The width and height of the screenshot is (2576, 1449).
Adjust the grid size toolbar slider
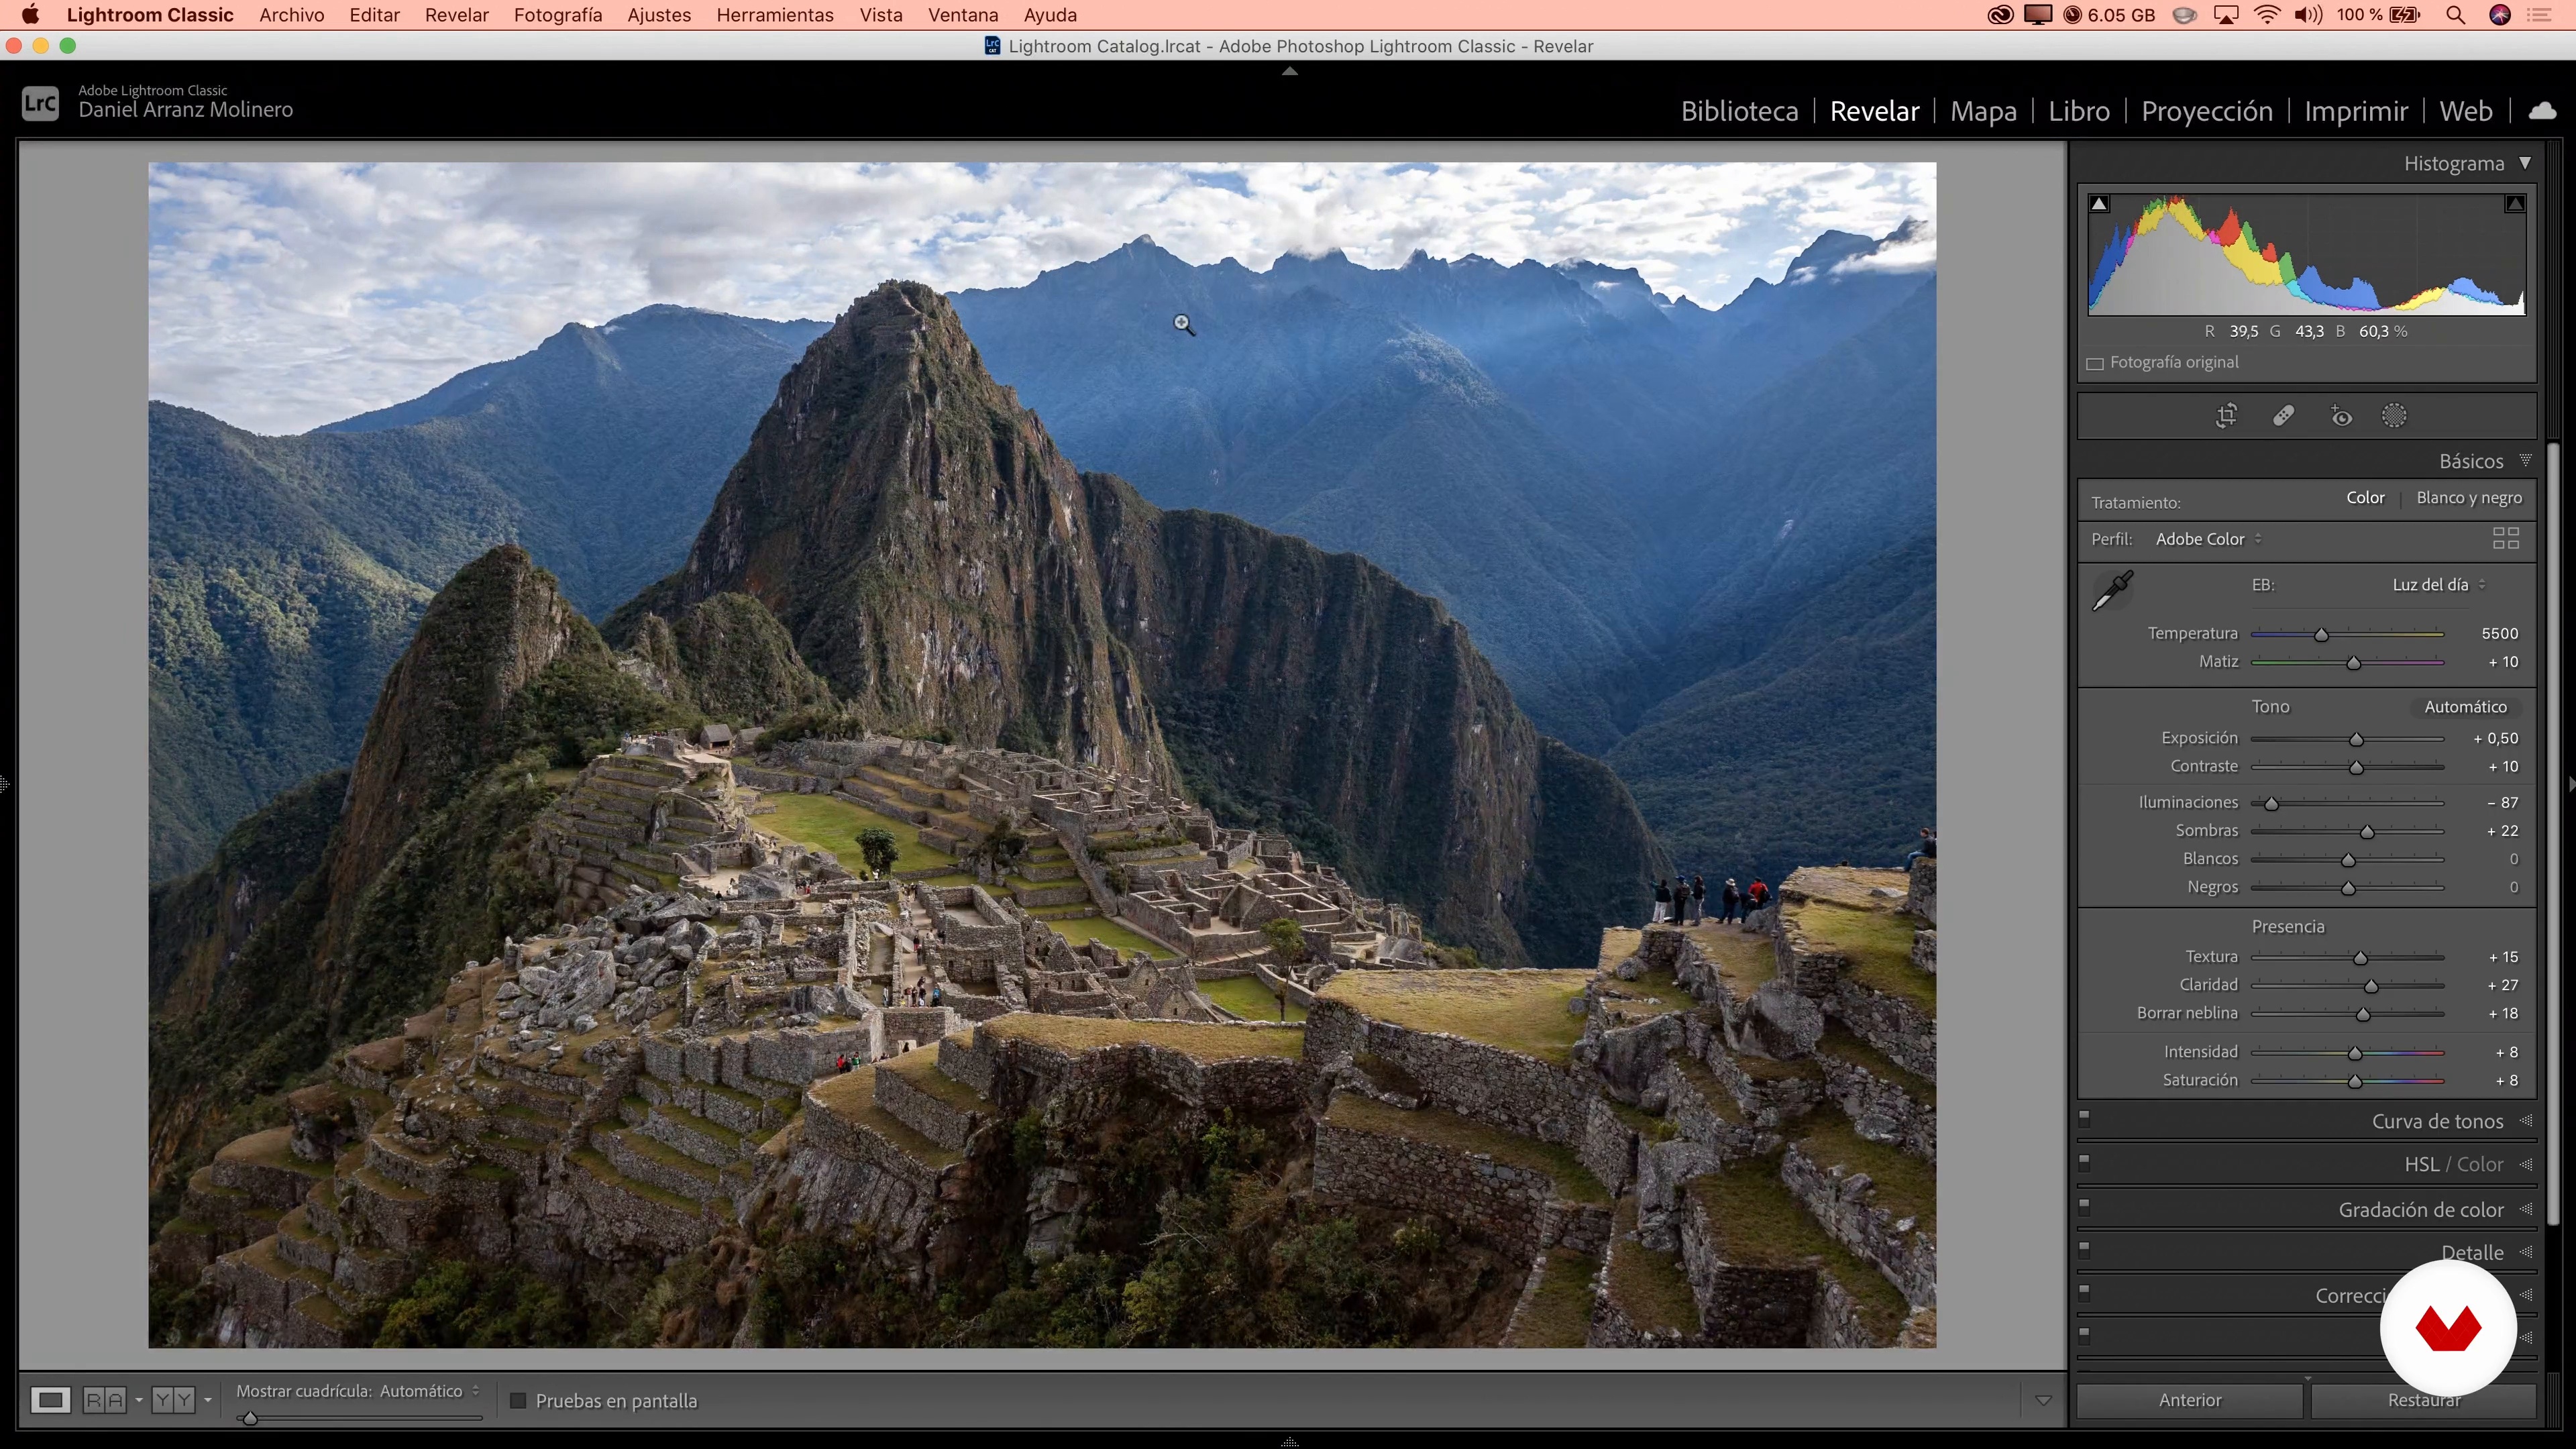(250, 1418)
